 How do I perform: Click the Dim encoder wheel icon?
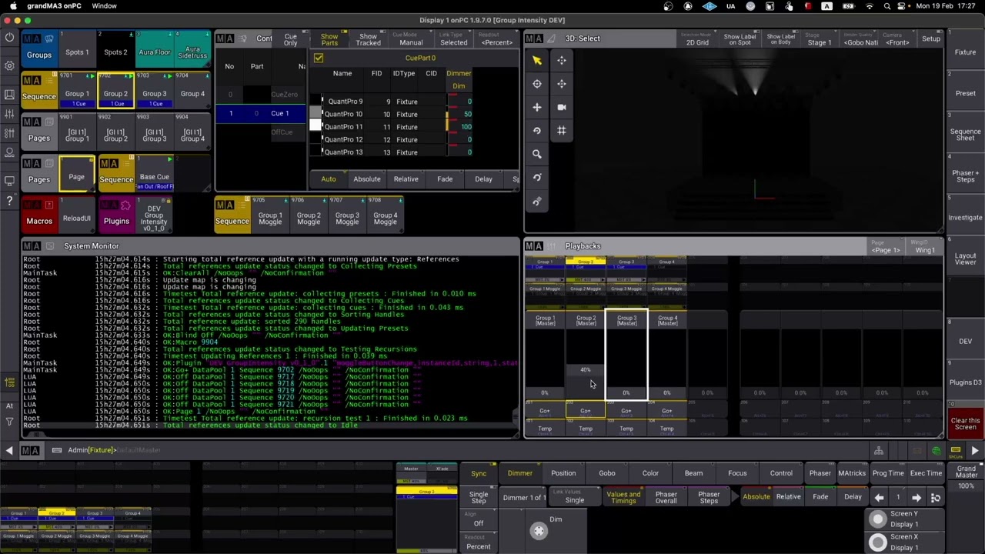(x=539, y=531)
